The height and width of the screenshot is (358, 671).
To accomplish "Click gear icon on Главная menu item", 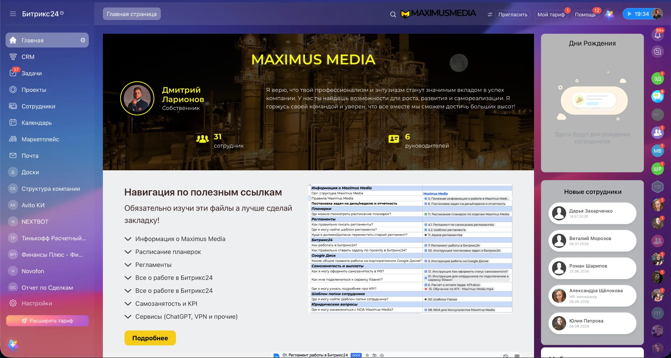I will pos(83,40).
